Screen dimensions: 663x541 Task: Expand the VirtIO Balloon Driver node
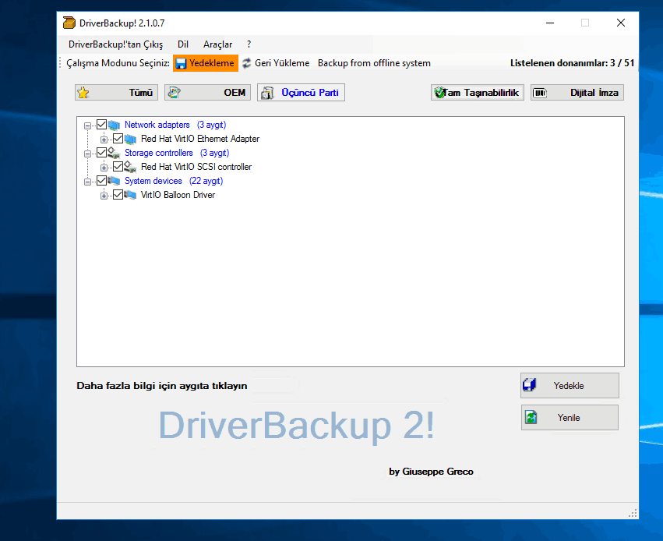click(104, 196)
